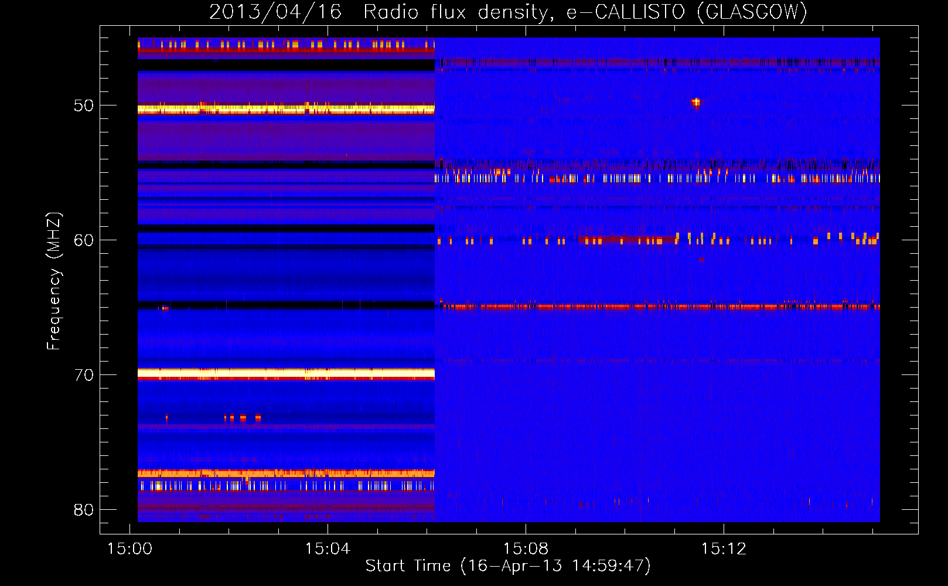The height and width of the screenshot is (586, 948).
Task: Click the '15:08' time tick label
Action: (526, 549)
